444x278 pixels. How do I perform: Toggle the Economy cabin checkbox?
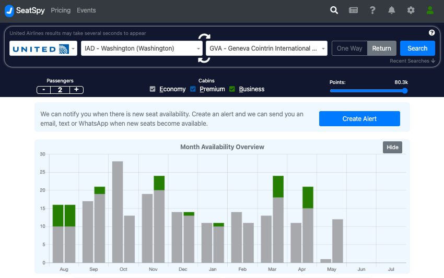(x=153, y=89)
